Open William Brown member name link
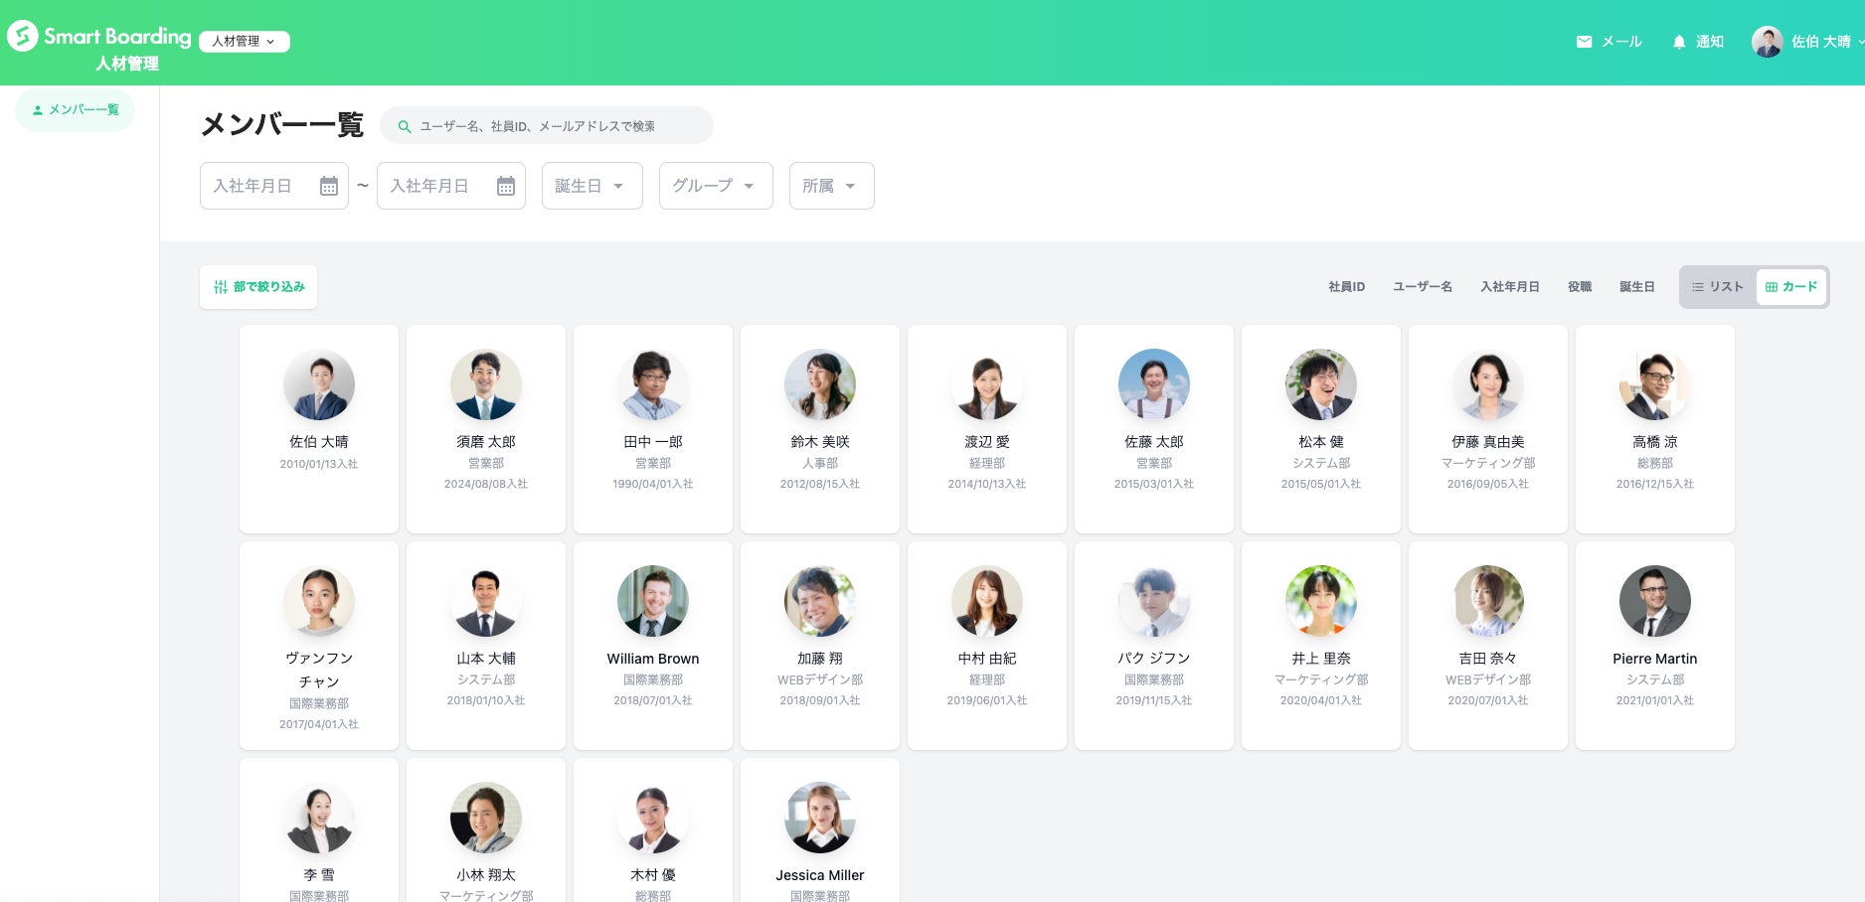Screen dimensions: 1865x902 653,659
